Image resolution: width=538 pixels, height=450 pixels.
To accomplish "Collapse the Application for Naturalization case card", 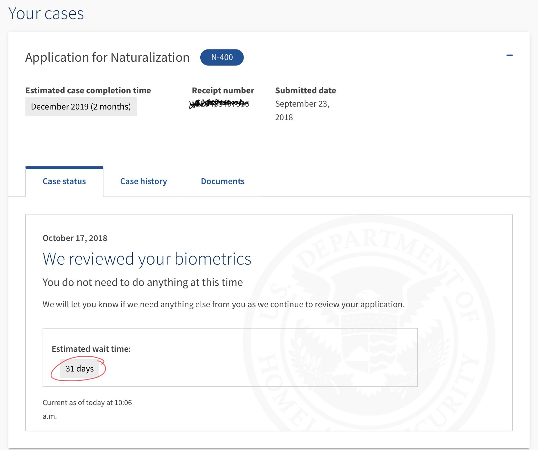I will [x=509, y=56].
